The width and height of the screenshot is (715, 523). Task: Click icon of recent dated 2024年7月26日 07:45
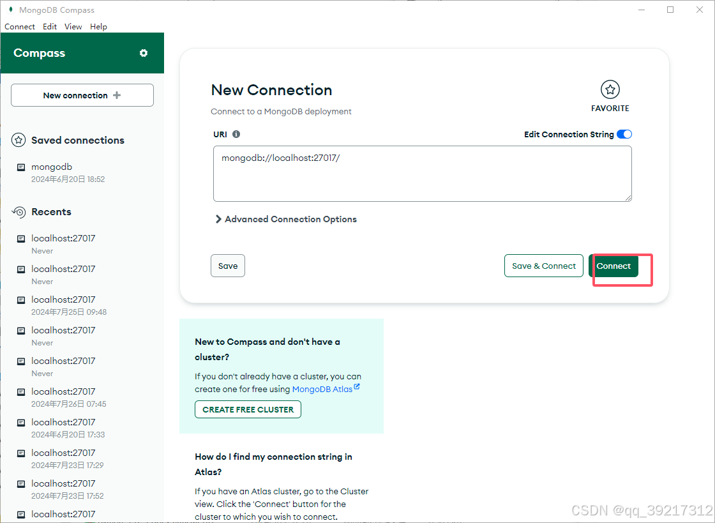[21, 392]
